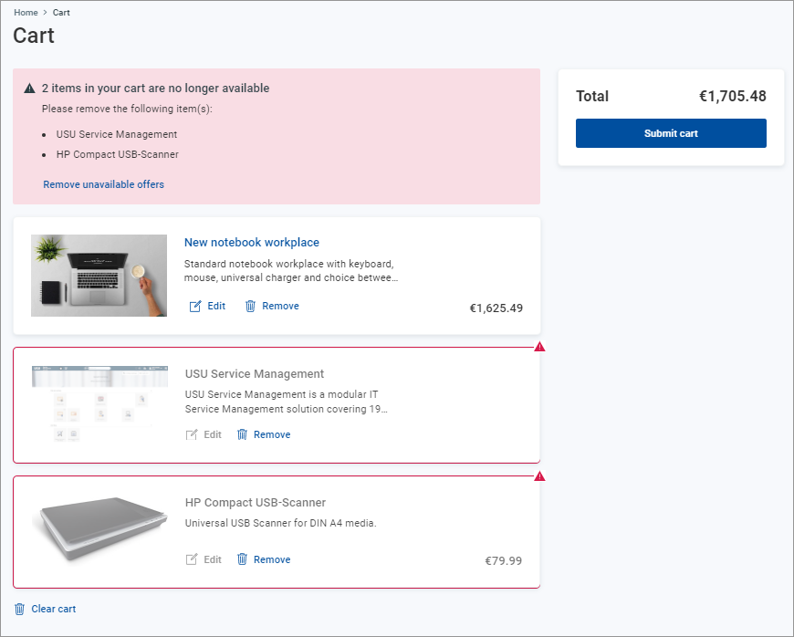Click Remove unavailable offers link
The height and width of the screenshot is (637, 794).
click(x=103, y=184)
